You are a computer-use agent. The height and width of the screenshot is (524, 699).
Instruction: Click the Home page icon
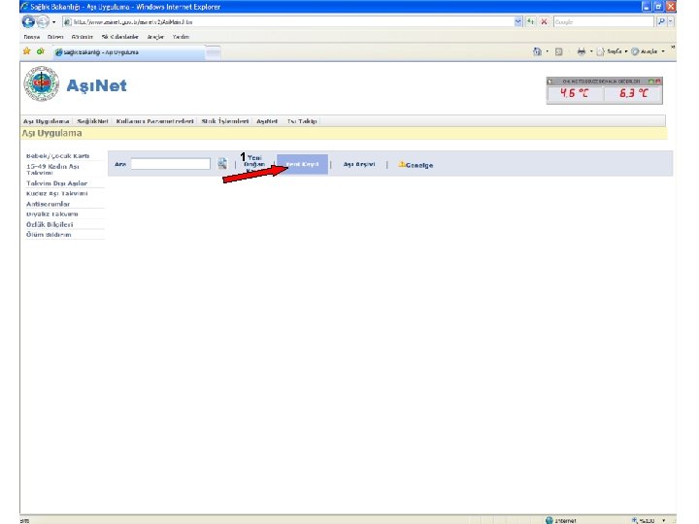pyautogui.click(x=537, y=51)
